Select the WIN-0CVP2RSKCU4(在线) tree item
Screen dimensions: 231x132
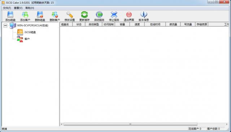[x=33, y=26]
